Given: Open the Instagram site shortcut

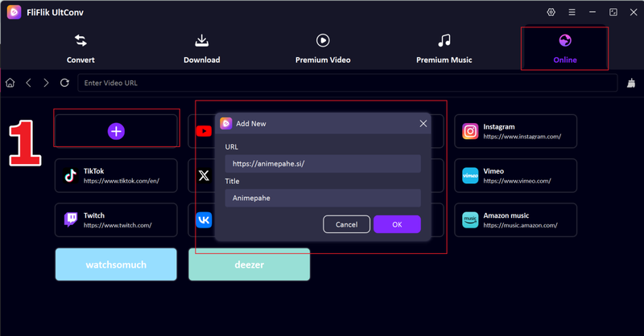Looking at the screenshot, I should [x=516, y=131].
